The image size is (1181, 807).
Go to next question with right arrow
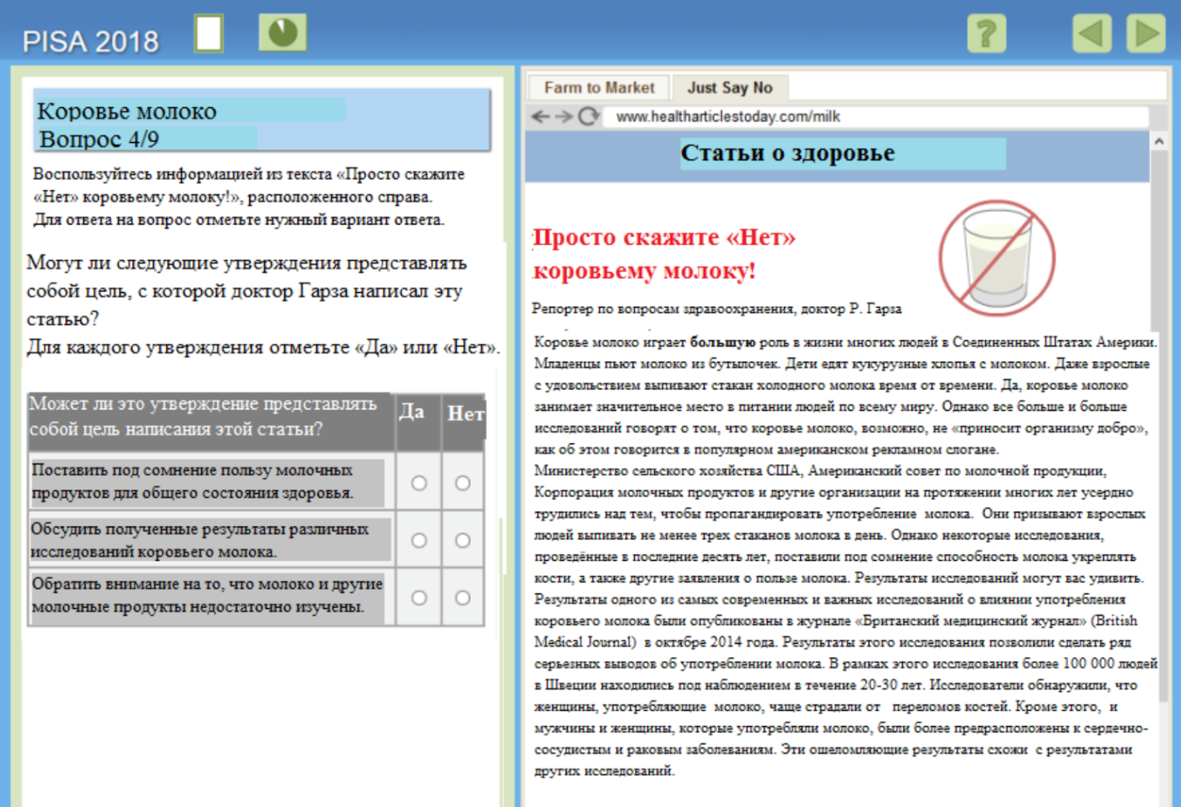tap(1146, 34)
